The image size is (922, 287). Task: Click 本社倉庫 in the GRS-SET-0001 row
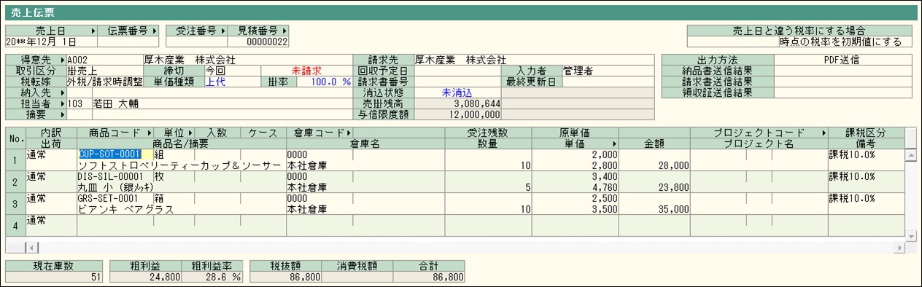click(x=365, y=209)
